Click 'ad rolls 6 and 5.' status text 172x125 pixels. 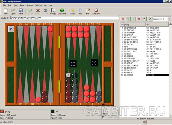[7, 122]
